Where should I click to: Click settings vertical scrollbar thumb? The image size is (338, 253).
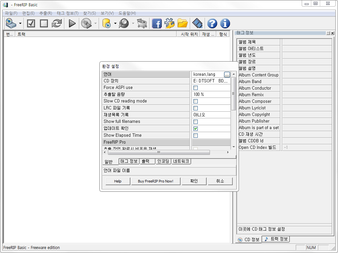pos(234,94)
